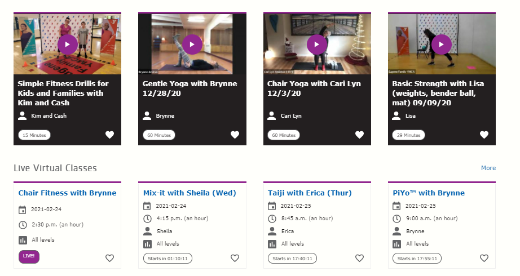Favorite the Gentle Yoga with Brynne video
The image size is (520, 276).
[235, 135]
